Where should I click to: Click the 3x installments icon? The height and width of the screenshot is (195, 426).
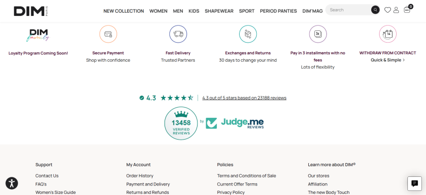[318, 34]
